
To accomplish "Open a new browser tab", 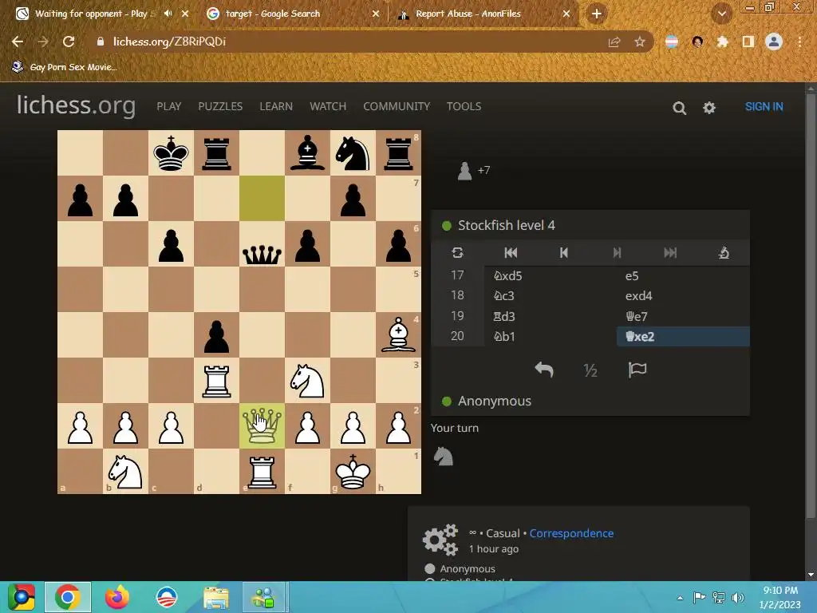I will [x=597, y=14].
